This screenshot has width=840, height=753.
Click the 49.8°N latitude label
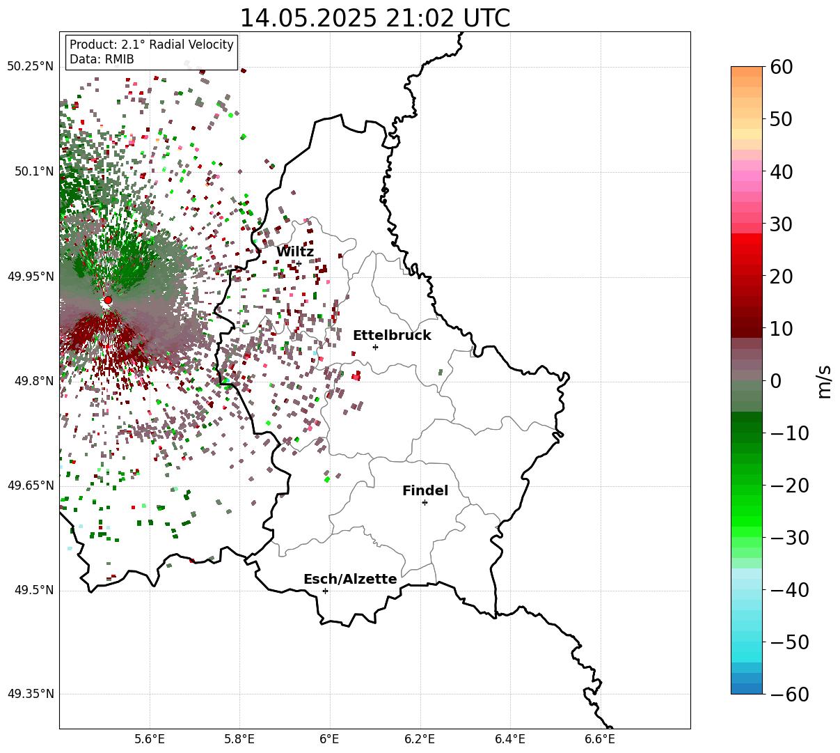33,381
